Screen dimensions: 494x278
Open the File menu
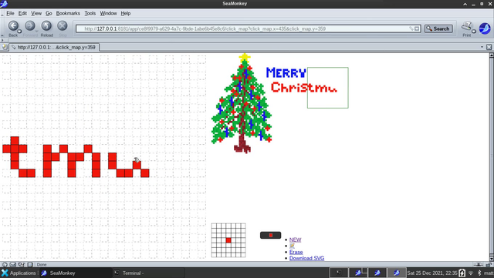coord(10,13)
